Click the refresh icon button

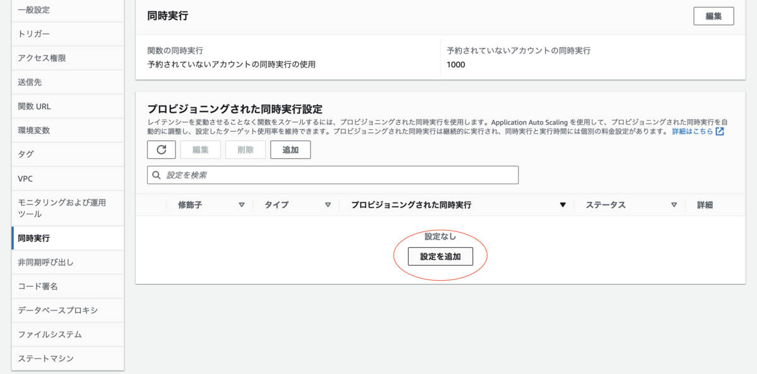[x=161, y=149]
